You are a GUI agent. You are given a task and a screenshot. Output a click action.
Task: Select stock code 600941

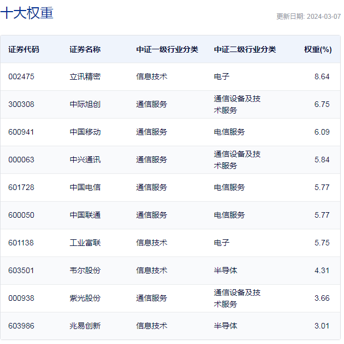point(21,132)
